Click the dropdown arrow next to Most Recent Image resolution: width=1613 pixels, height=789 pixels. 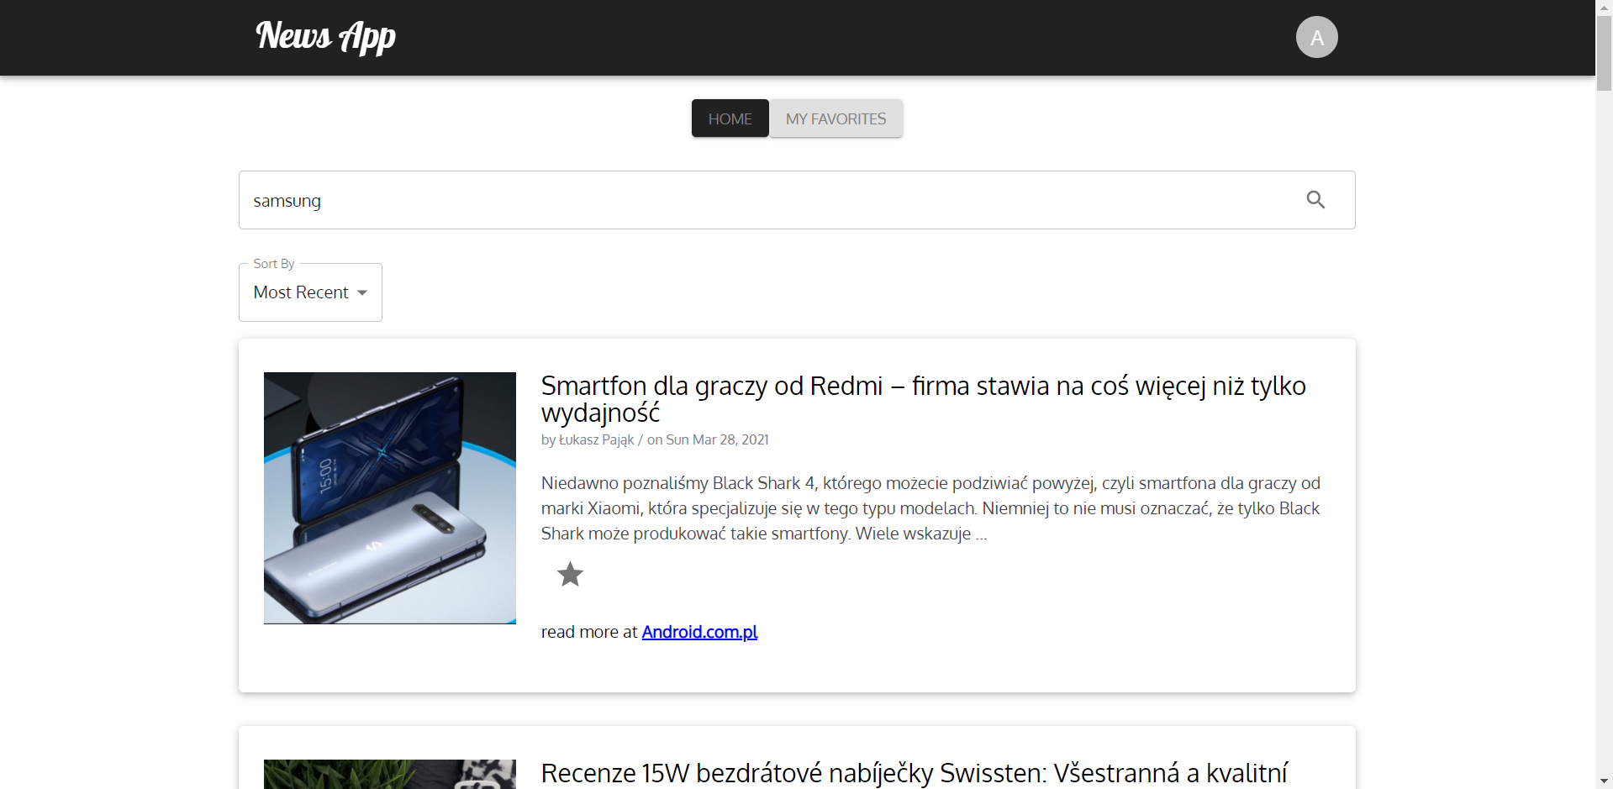[362, 292]
